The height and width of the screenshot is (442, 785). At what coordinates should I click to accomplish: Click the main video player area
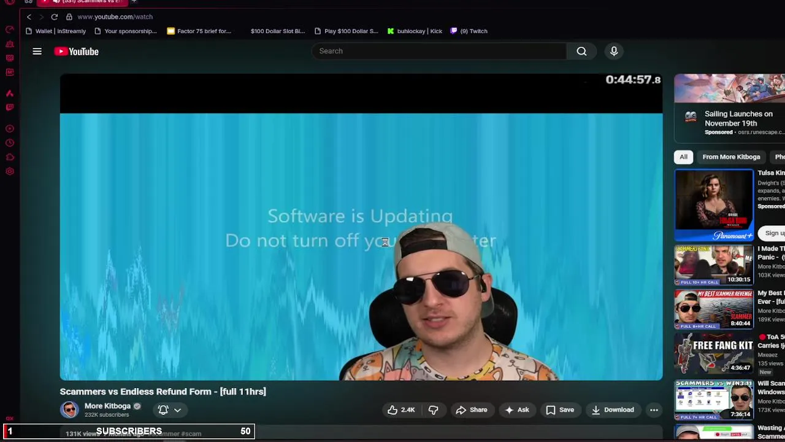pos(361,227)
